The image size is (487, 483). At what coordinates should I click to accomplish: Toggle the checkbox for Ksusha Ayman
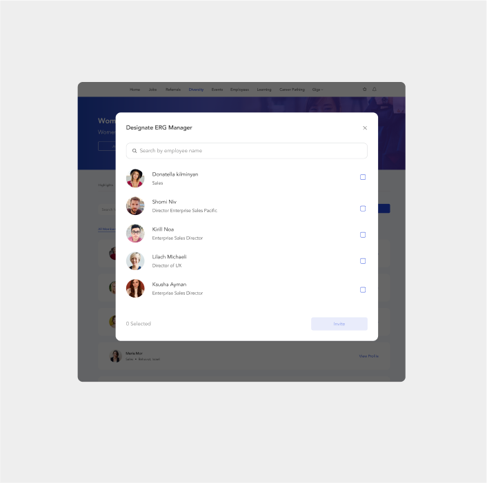tap(362, 290)
